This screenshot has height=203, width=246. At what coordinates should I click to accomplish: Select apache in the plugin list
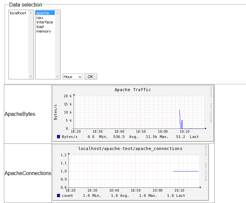coord(45,13)
